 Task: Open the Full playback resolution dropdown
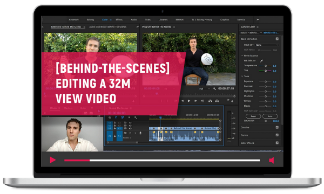[205, 89]
